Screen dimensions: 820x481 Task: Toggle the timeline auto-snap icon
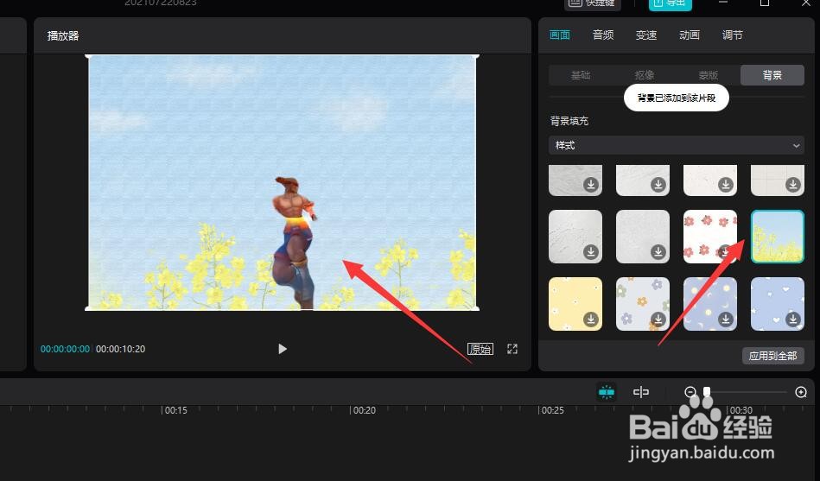607,392
